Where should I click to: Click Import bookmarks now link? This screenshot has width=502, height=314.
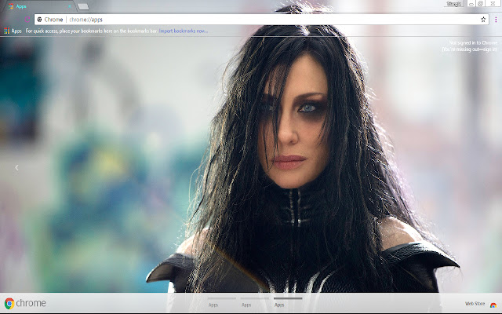click(183, 31)
